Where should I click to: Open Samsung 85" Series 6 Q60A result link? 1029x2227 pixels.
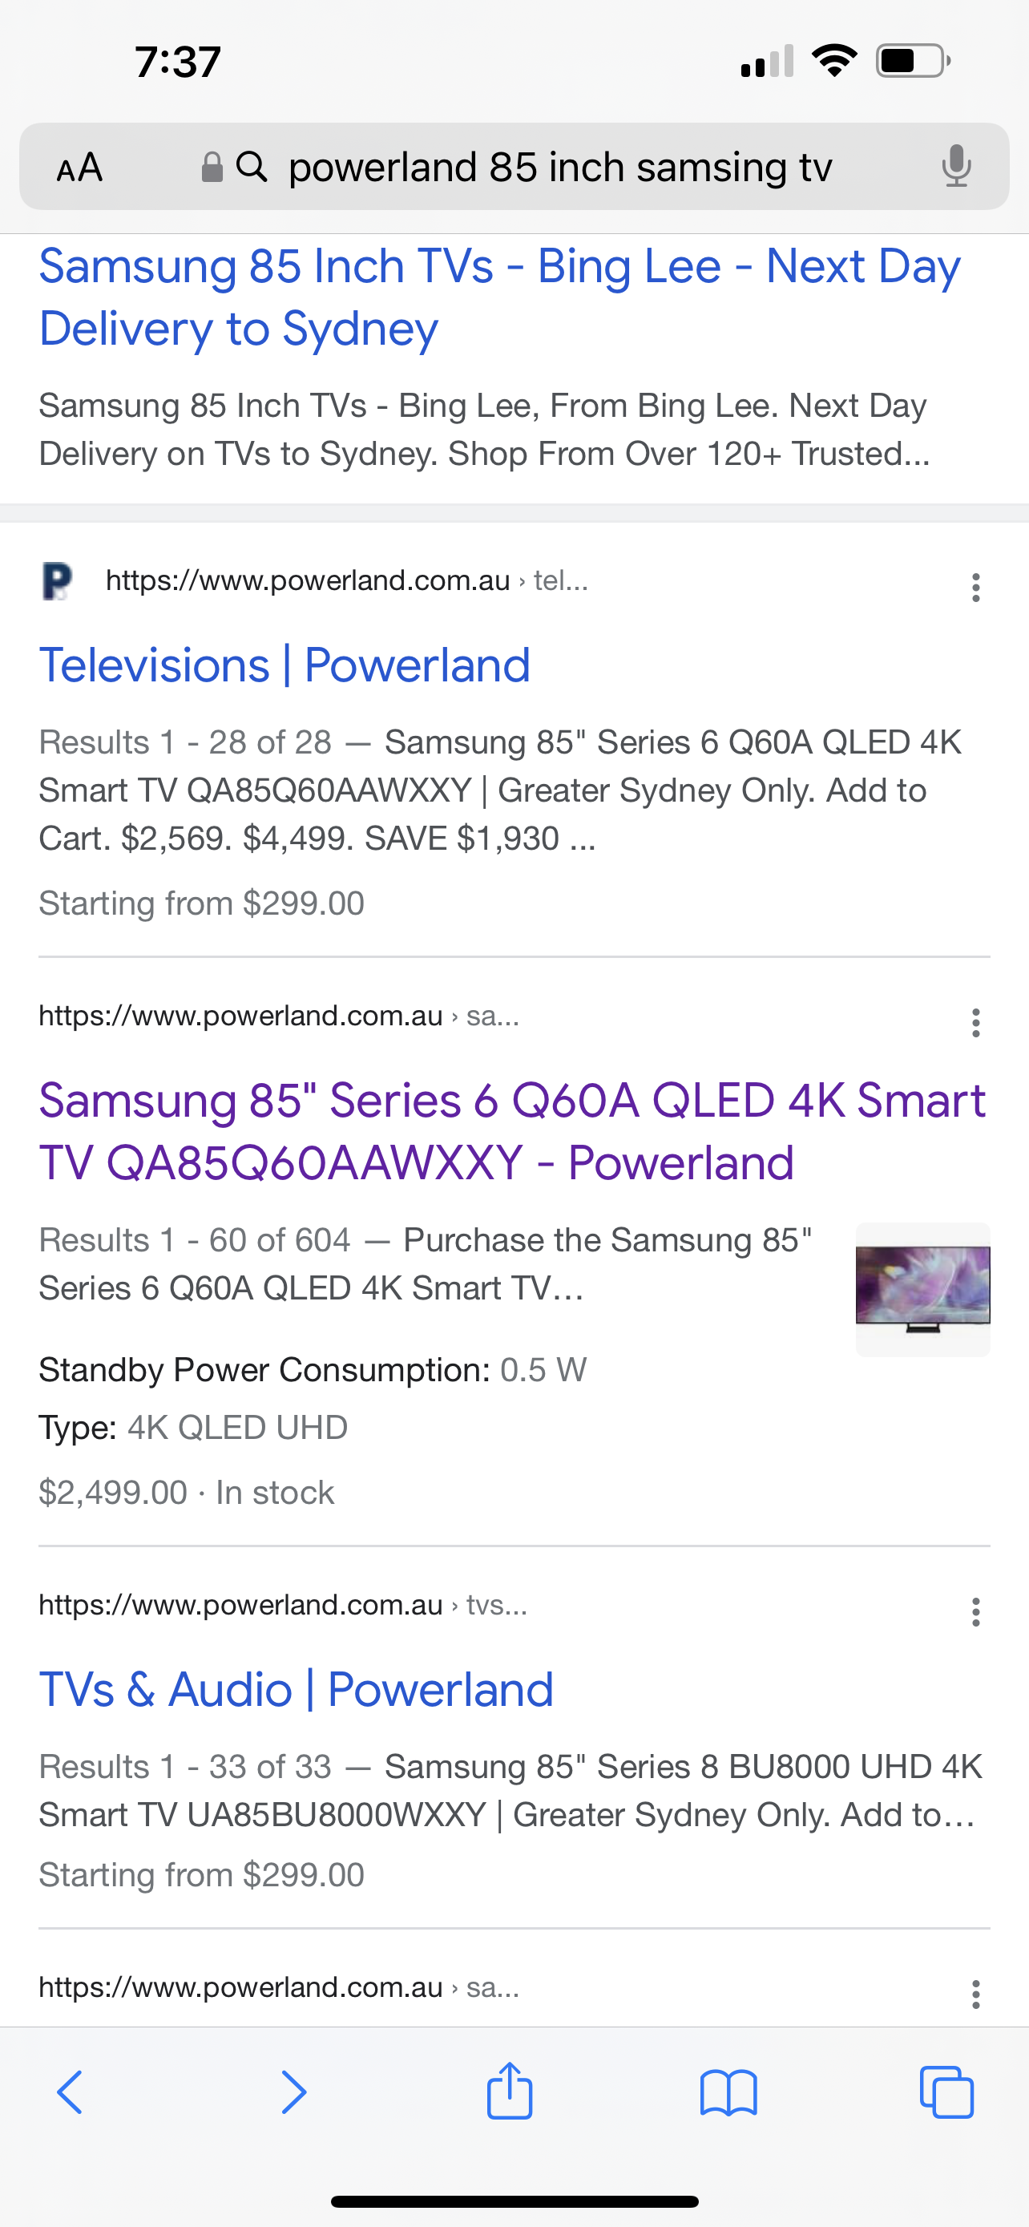click(x=511, y=1131)
